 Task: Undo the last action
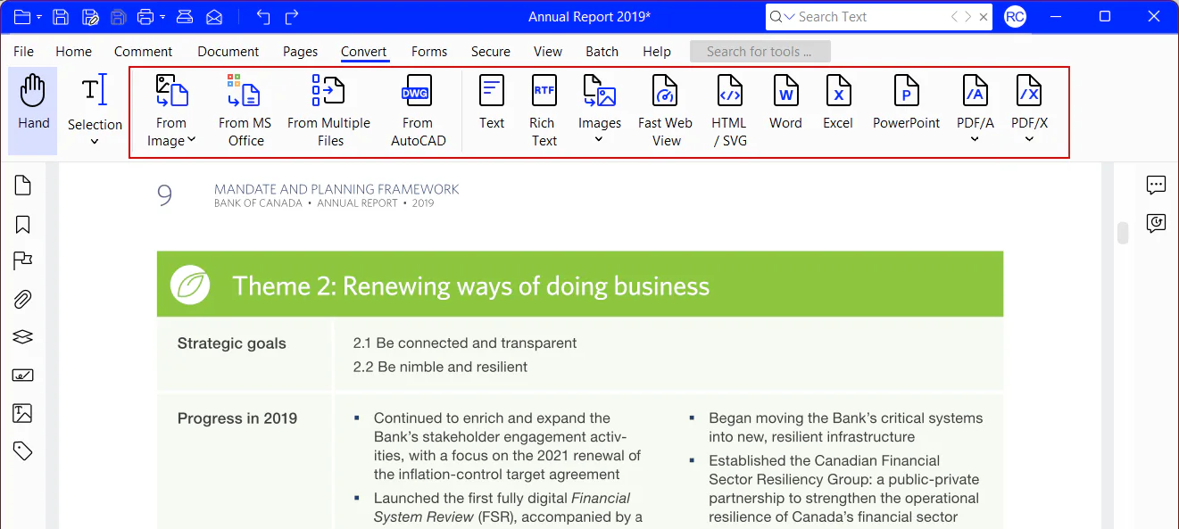coord(262,17)
